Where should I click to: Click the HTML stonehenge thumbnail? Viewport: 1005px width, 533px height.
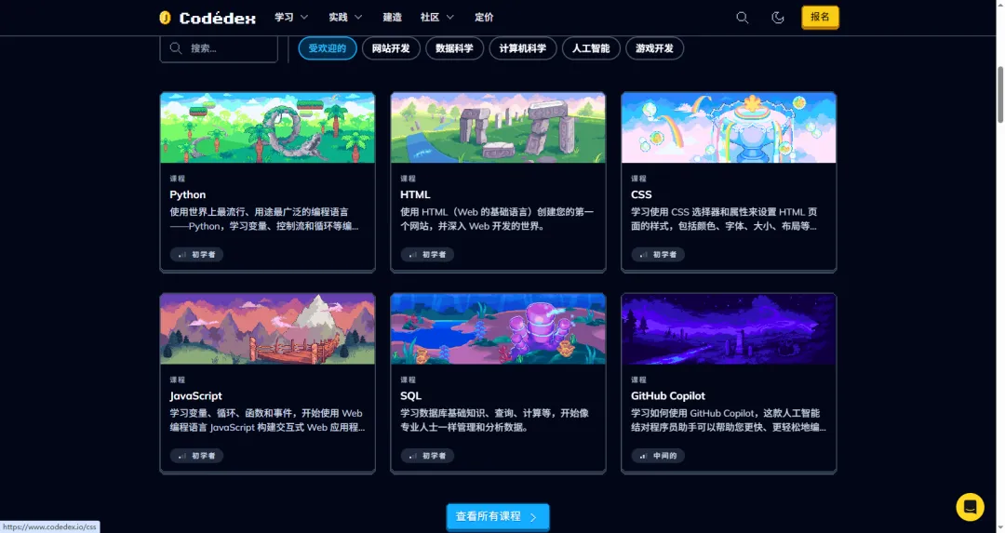click(x=498, y=127)
